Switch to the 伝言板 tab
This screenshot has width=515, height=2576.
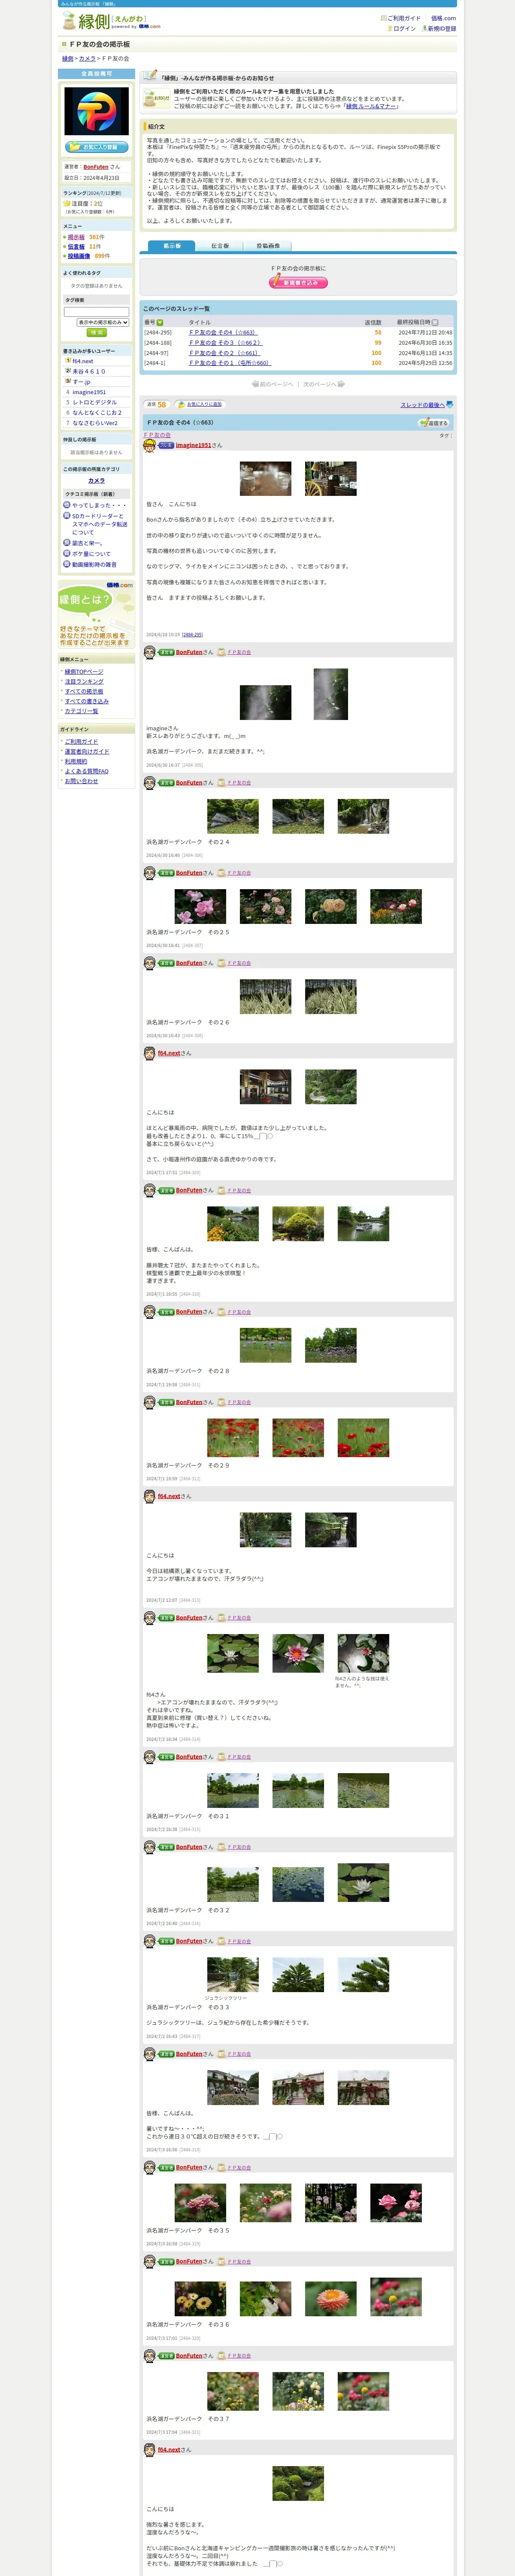[x=220, y=245]
